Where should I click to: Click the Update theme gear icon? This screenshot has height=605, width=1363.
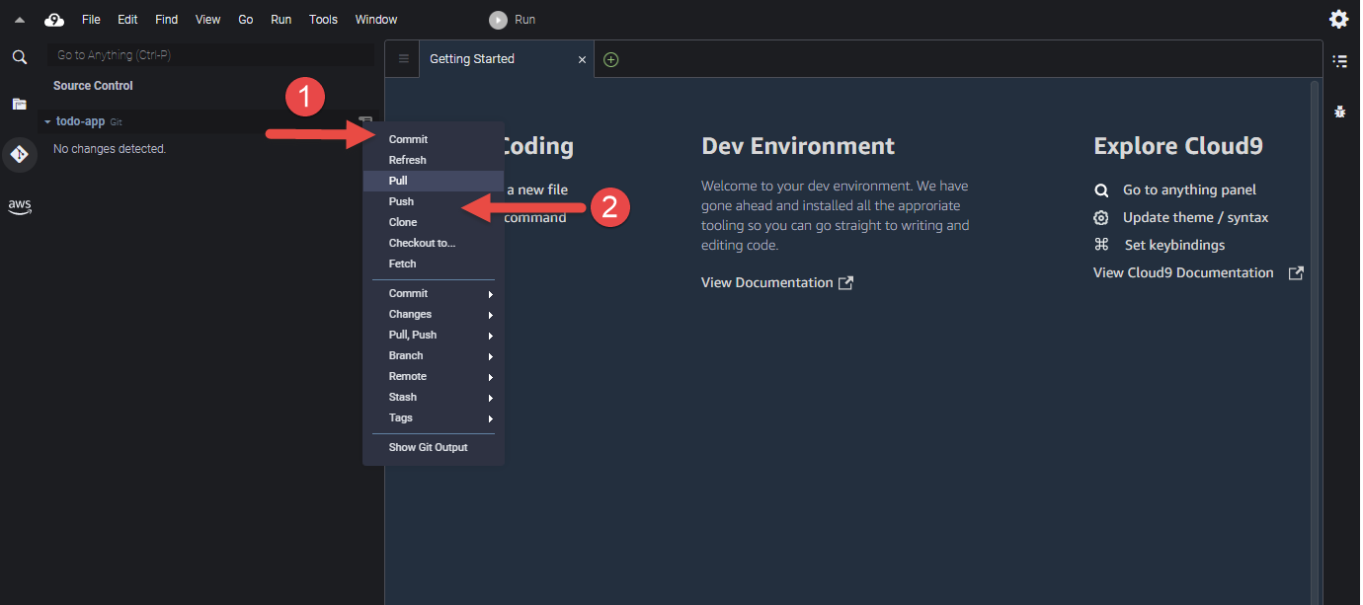1101,218
